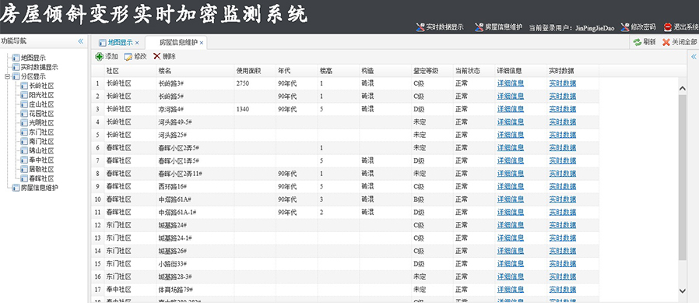Click 修改密码 in the header
The height and width of the screenshot is (303, 699).
638,27
